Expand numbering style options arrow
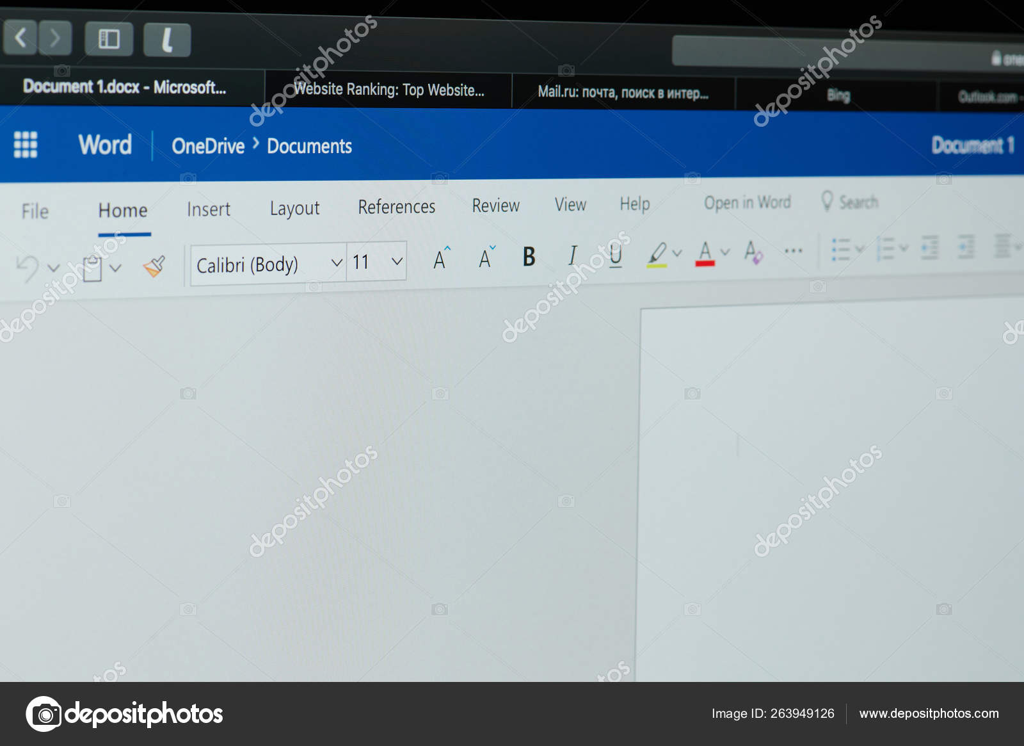The width and height of the screenshot is (1024, 746). tap(904, 248)
